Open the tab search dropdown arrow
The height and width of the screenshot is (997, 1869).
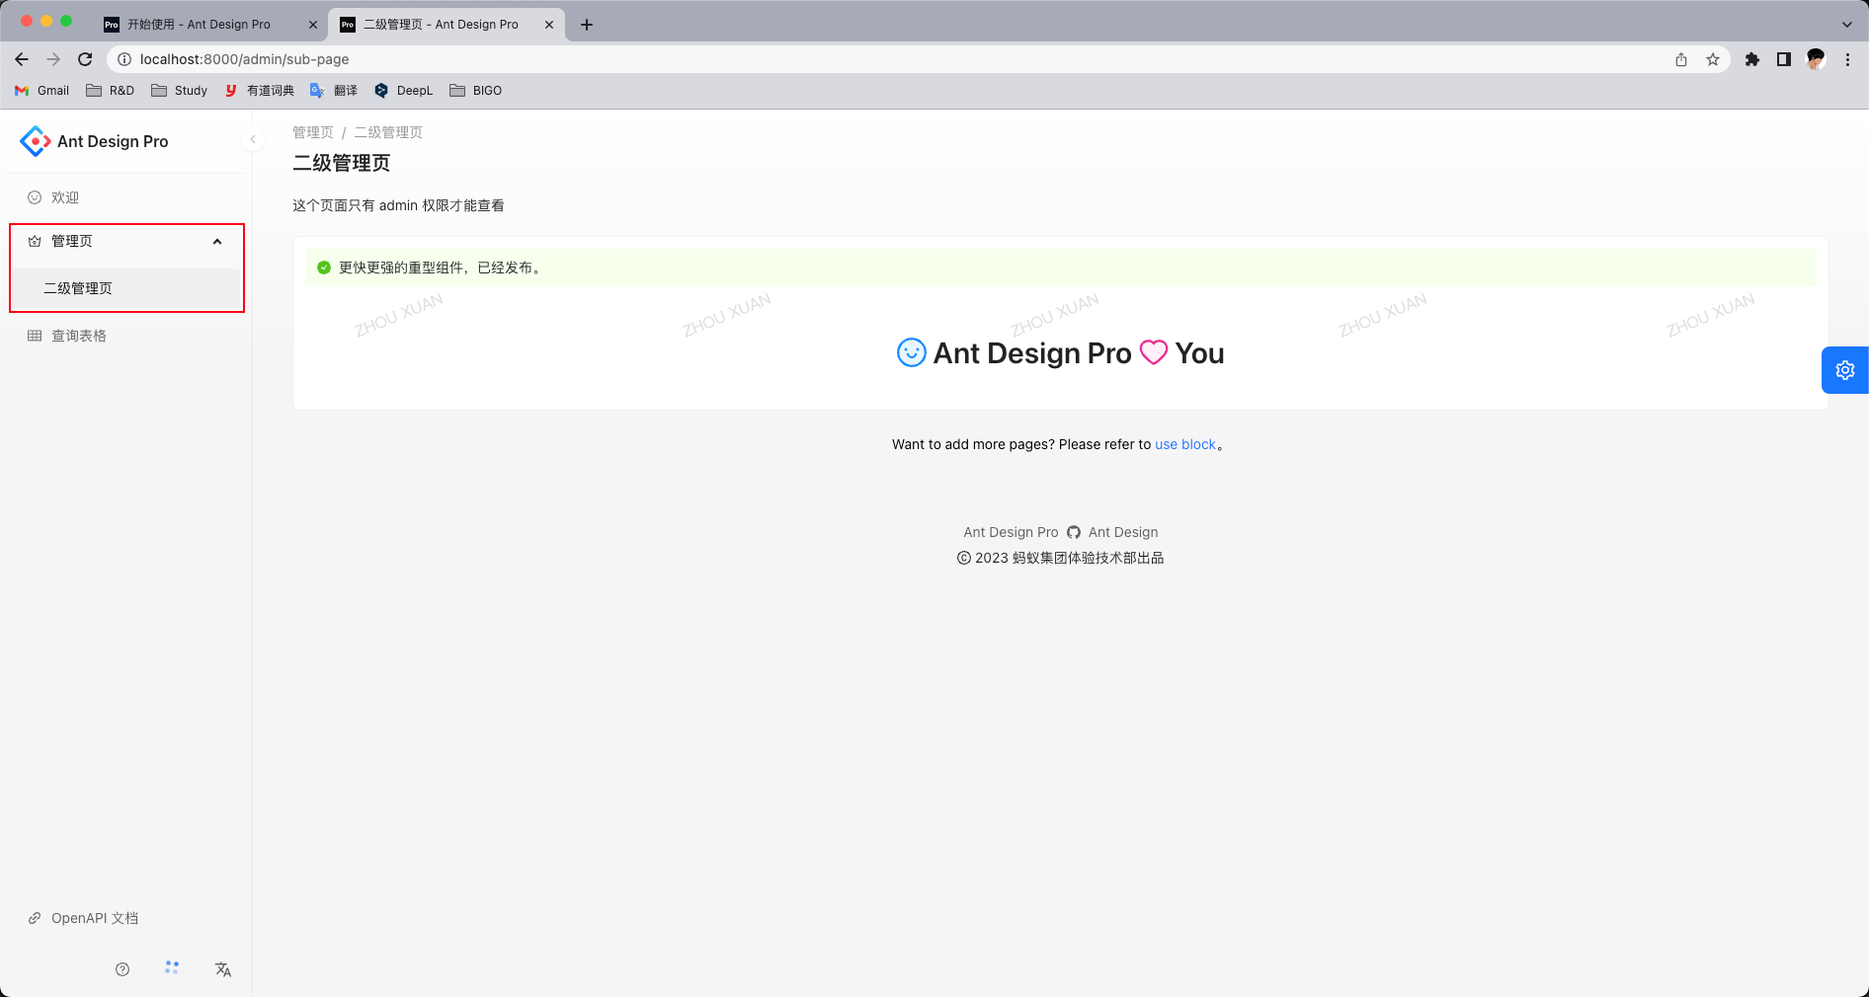tap(1847, 25)
